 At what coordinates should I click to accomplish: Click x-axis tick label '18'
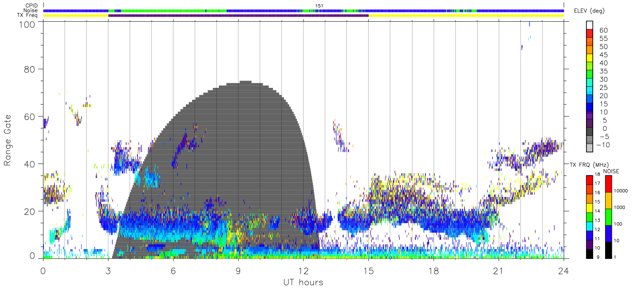tap(434, 271)
